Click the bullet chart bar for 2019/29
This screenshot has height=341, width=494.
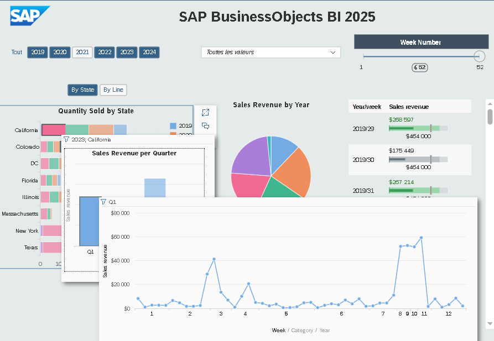coord(418,128)
